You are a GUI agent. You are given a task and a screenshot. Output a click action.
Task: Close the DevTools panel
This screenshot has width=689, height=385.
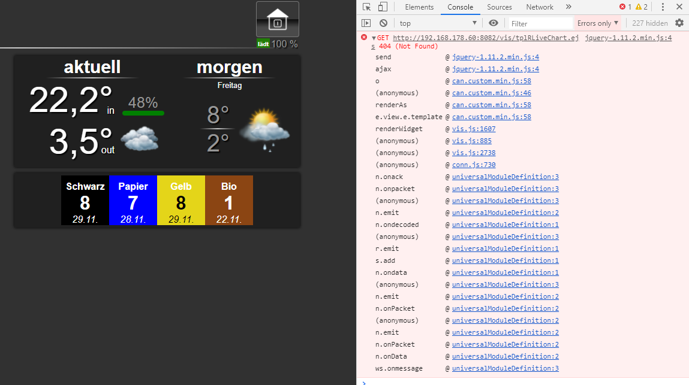679,7
